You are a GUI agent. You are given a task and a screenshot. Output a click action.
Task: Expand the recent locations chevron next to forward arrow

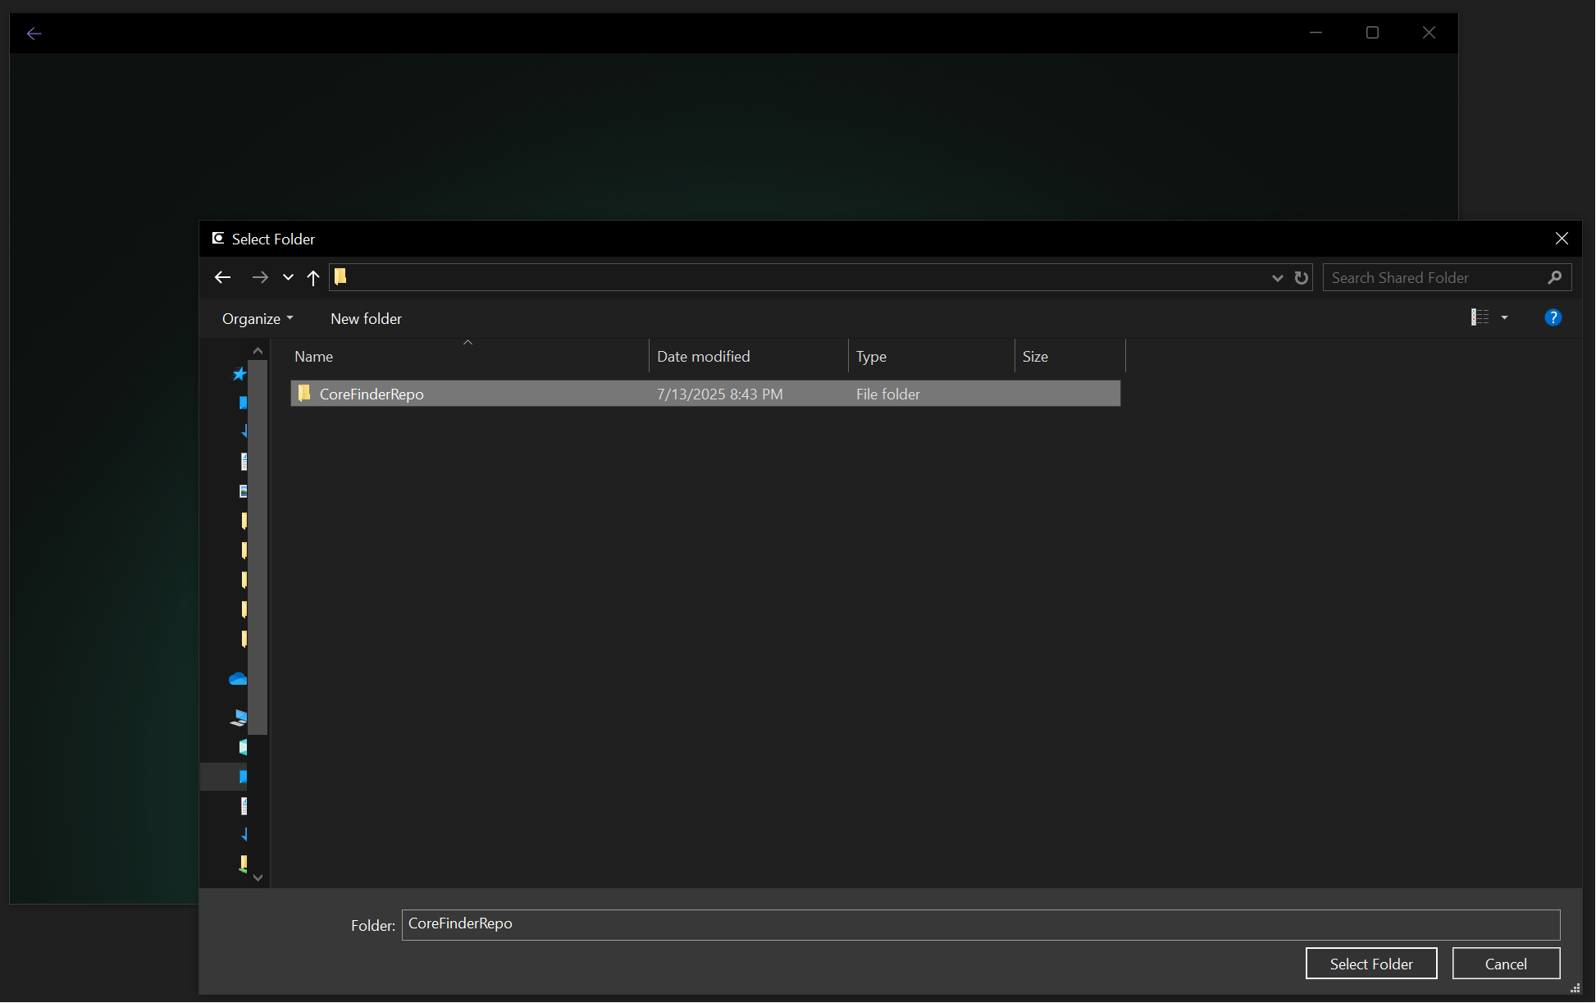[287, 277]
